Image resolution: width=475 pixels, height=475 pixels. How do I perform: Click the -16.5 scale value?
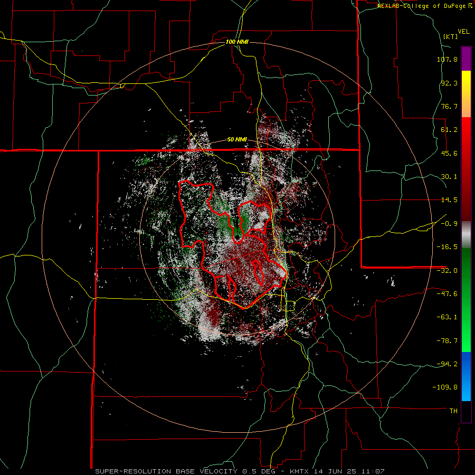point(447,247)
